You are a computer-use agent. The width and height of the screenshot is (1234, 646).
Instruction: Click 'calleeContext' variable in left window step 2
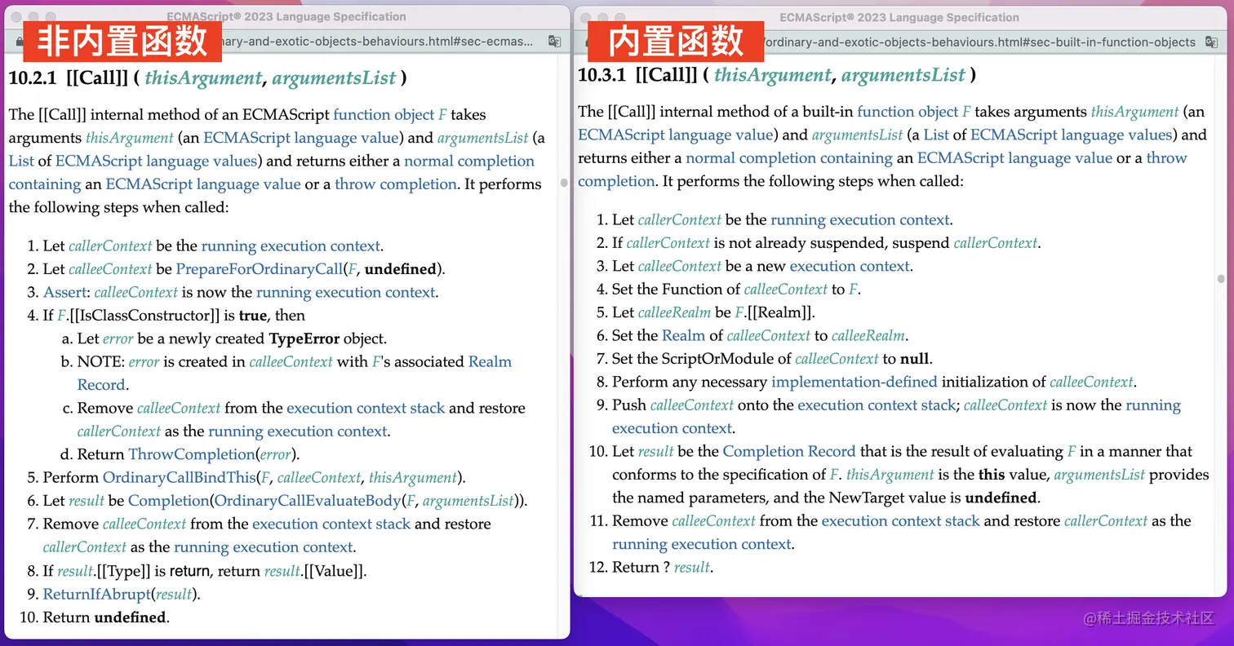110,269
